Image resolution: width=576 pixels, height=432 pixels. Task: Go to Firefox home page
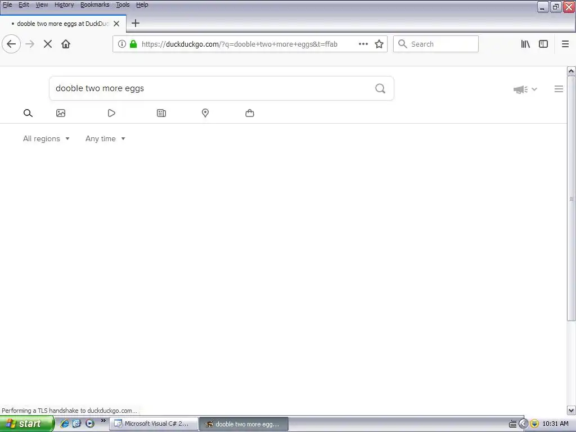66,44
